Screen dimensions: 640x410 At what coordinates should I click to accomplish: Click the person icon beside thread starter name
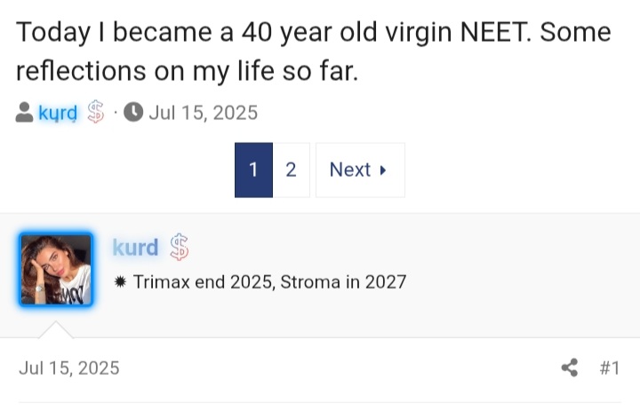pos(25,113)
